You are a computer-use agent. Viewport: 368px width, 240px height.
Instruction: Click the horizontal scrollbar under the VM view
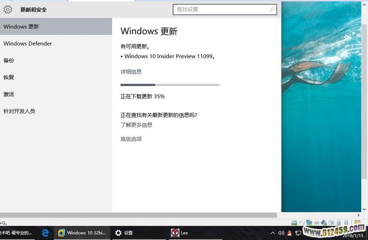[x=139, y=215]
